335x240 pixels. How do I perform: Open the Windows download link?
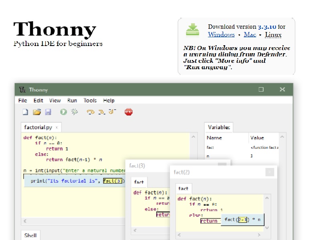221,34
